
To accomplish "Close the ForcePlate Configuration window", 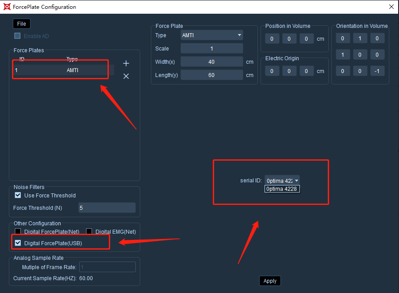I will (x=391, y=7).
